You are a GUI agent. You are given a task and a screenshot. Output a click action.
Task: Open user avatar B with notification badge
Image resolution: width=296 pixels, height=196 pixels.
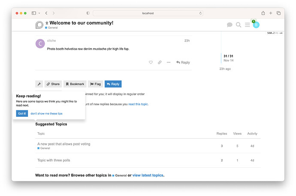(256, 25)
